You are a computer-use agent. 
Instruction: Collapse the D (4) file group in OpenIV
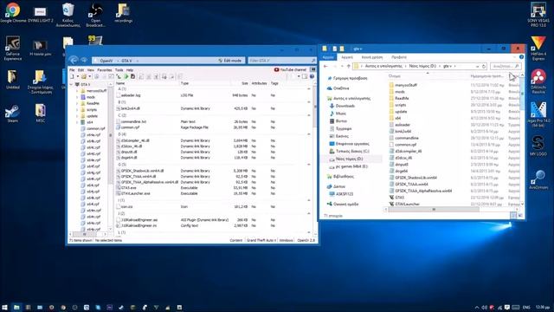click(309, 134)
